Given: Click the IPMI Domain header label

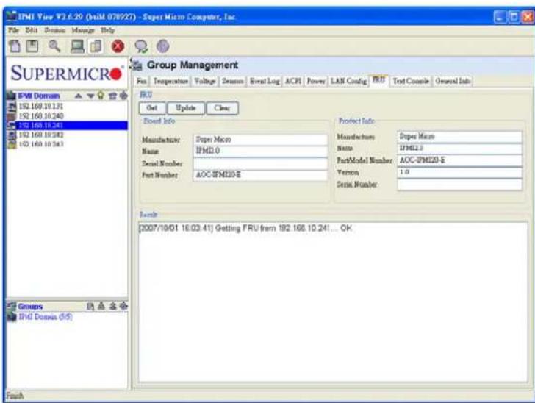Looking at the screenshot, I should [38, 96].
